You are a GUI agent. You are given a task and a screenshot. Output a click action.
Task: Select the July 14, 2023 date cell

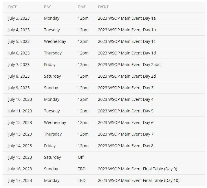click(20, 146)
